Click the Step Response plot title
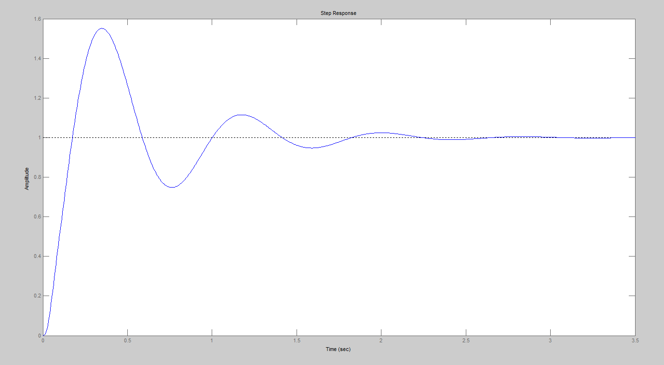Screen dimensions: 664x365 point(339,13)
